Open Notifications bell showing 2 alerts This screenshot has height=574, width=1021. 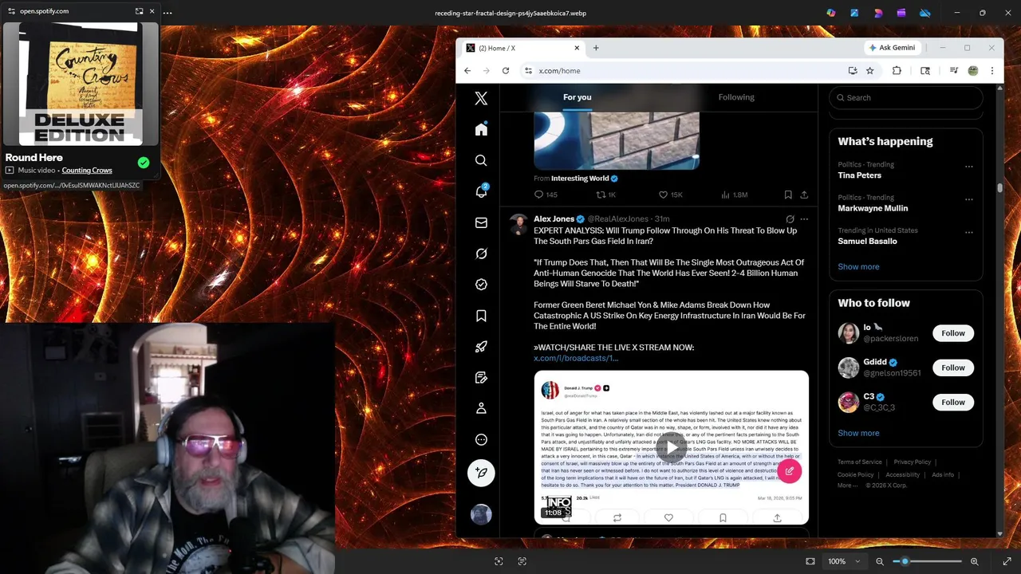tap(481, 191)
